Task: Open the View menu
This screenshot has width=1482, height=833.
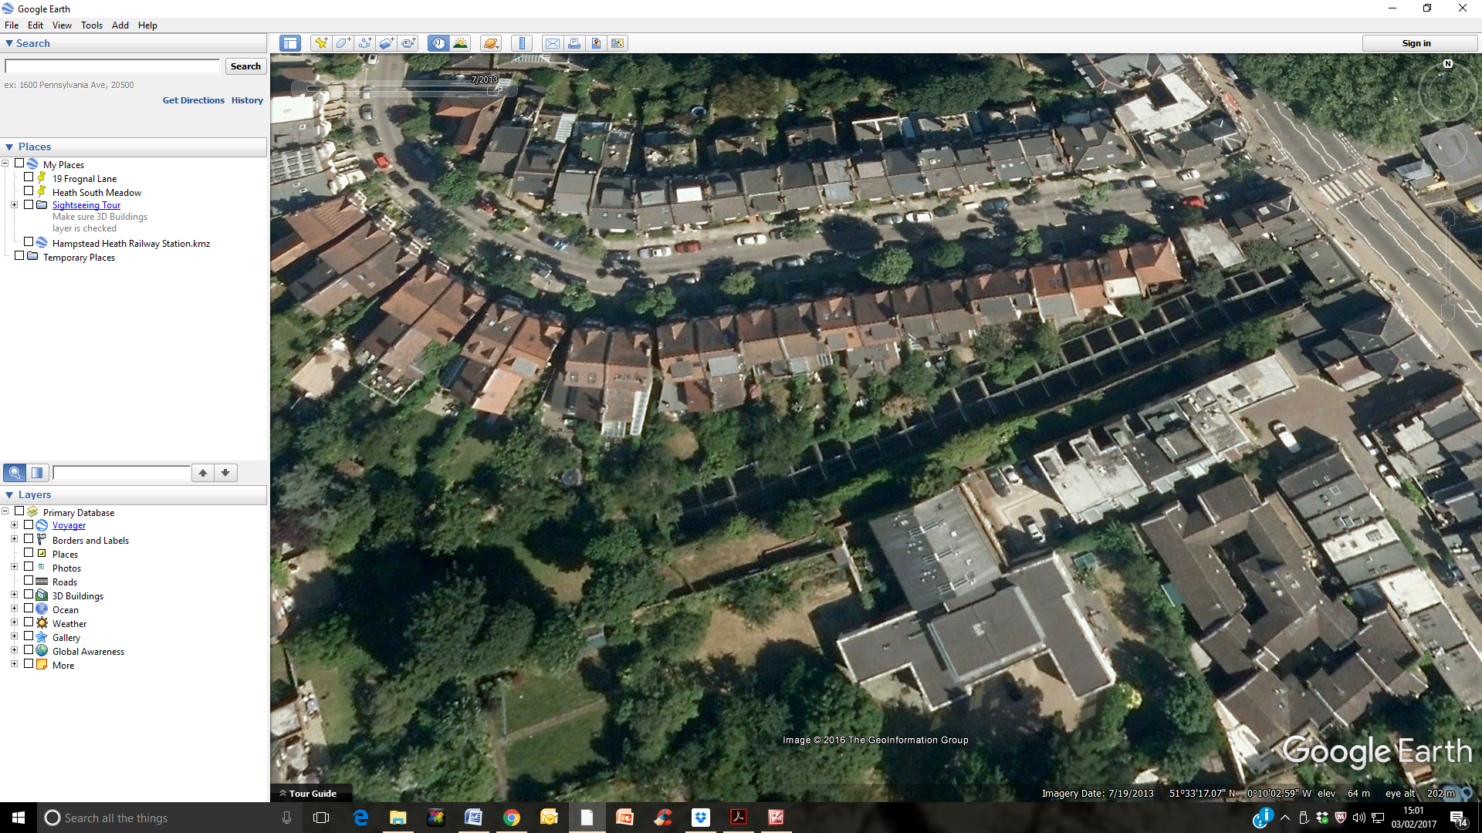Action: [x=62, y=25]
